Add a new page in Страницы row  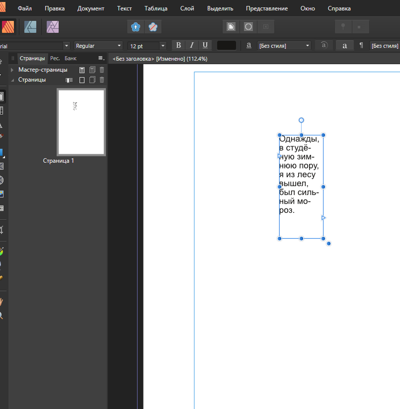pos(82,80)
